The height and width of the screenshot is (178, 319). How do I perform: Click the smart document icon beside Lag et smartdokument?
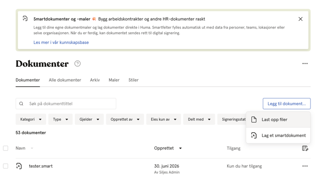pyautogui.click(x=254, y=135)
